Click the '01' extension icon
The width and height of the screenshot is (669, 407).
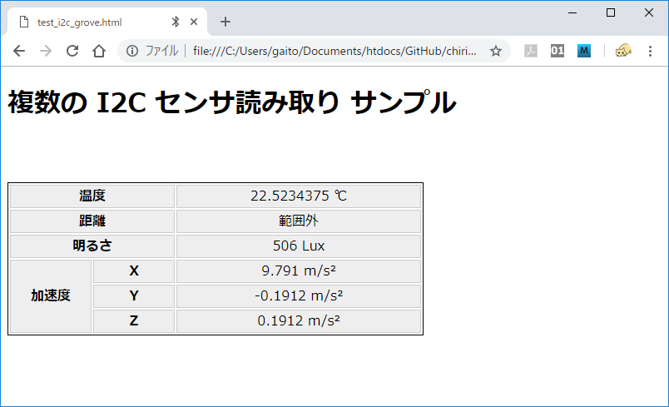tap(557, 51)
